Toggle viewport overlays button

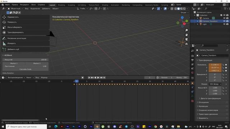[x=165, y=9]
